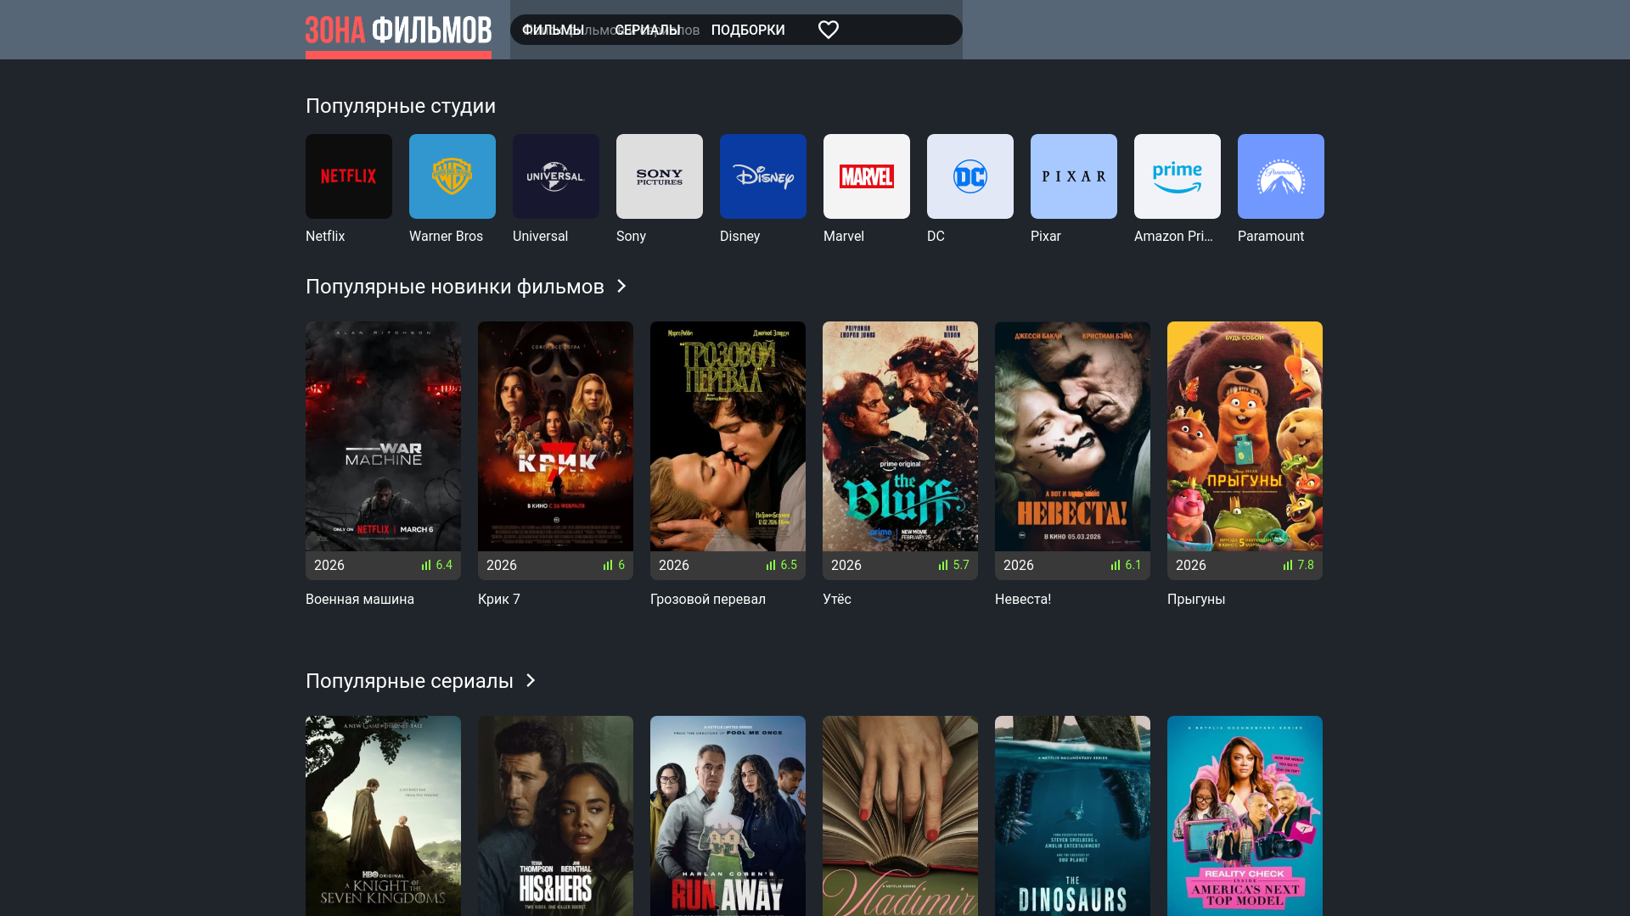Open A Knight of the Seven Kingdoms poster

click(x=383, y=816)
